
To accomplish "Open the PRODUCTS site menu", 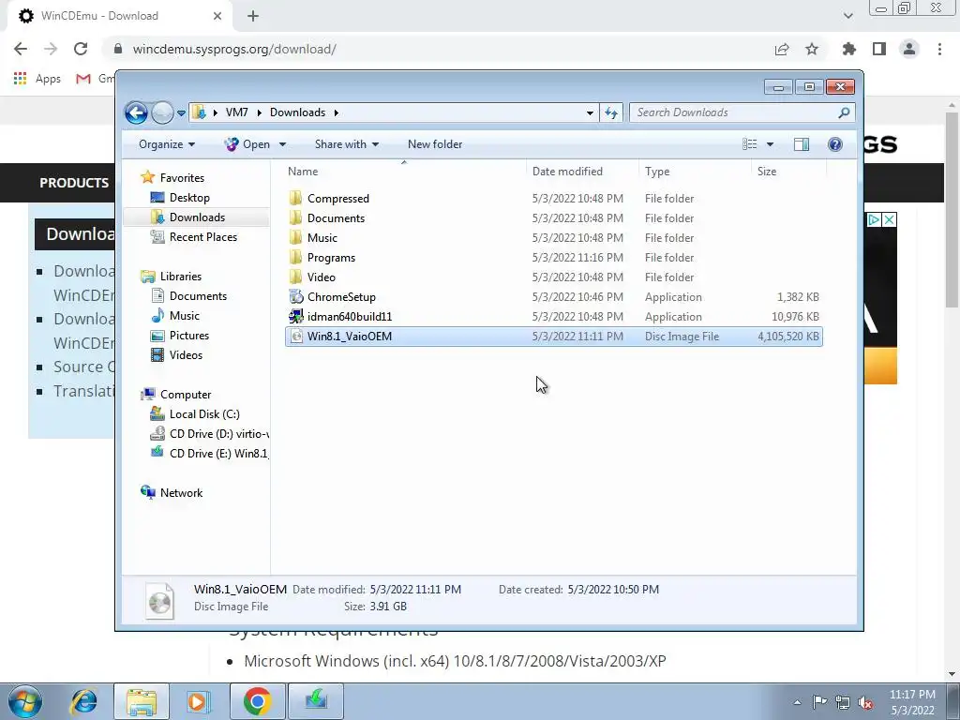I will click(x=74, y=183).
